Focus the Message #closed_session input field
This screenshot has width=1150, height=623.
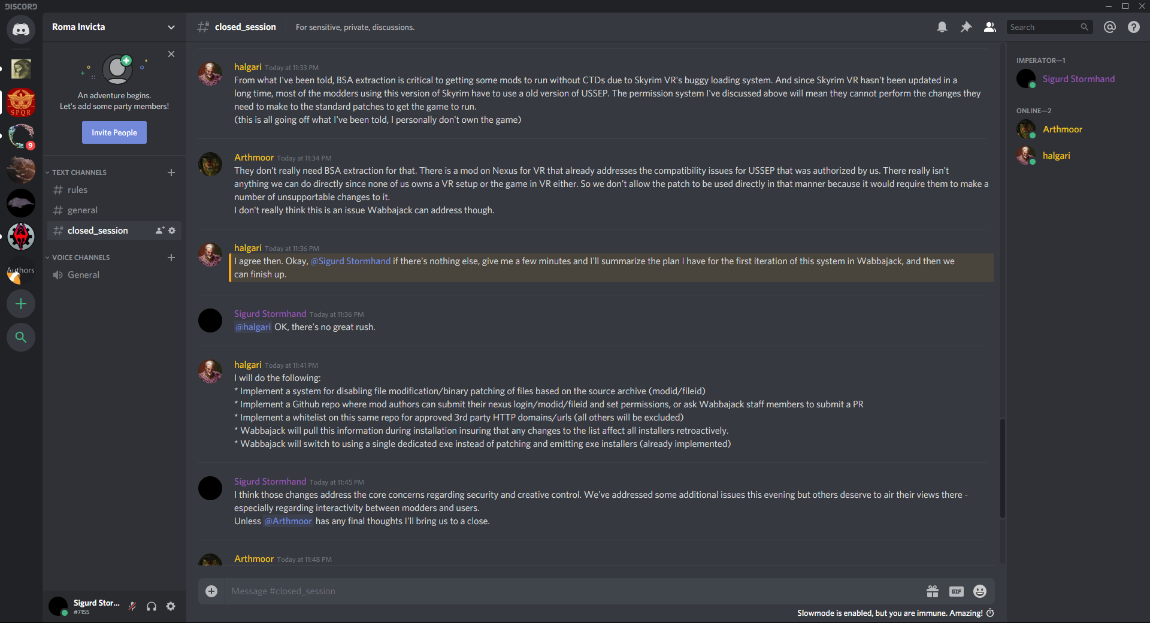click(x=569, y=591)
